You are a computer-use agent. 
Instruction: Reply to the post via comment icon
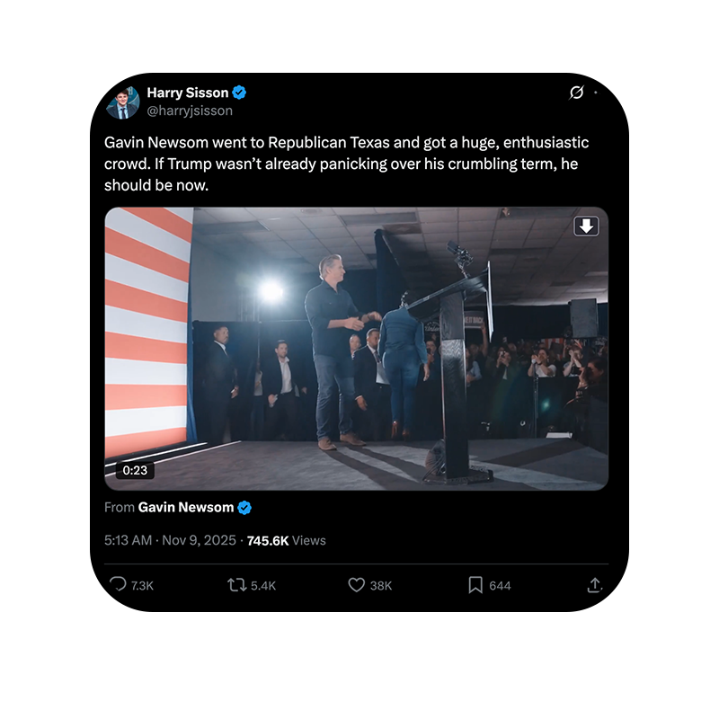pyautogui.click(x=118, y=585)
